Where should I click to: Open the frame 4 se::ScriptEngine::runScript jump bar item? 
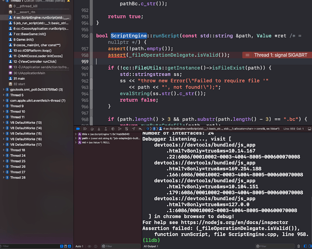[219, 129]
